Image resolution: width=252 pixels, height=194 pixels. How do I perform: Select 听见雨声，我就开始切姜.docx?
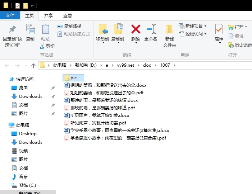[x=97, y=115]
